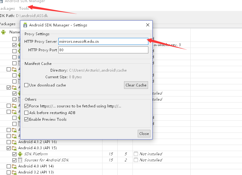242x175 pixels.
Task: Click the '0 Bytes' current size value
Action: pyautogui.click(x=75, y=77)
